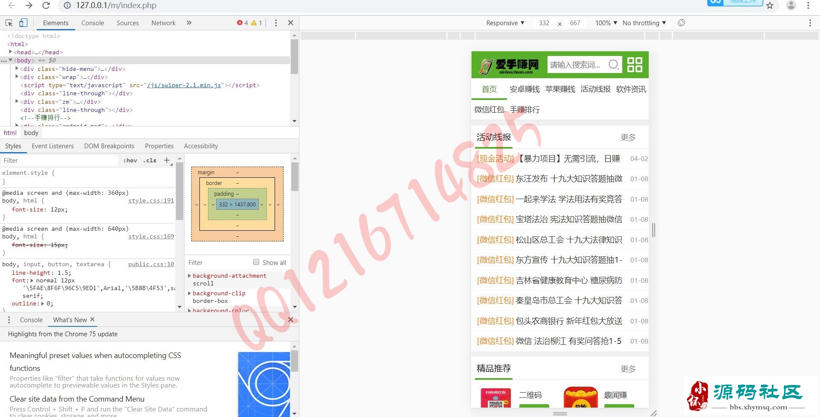The image size is (820, 417).
Task: View site information icon in address bar
Action: (67, 6)
